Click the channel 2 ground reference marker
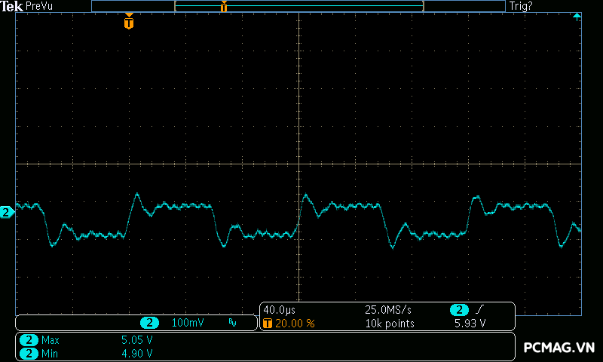This screenshot has height=362, width=603. 6,213
